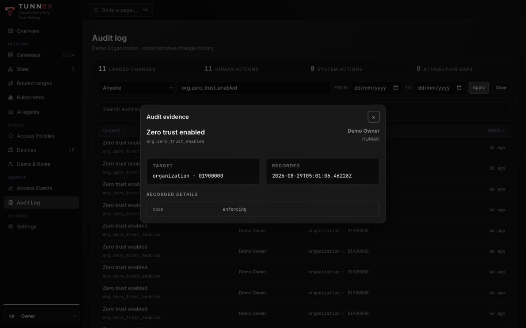
Task: Open Access Policies
Action: [41, 136]
